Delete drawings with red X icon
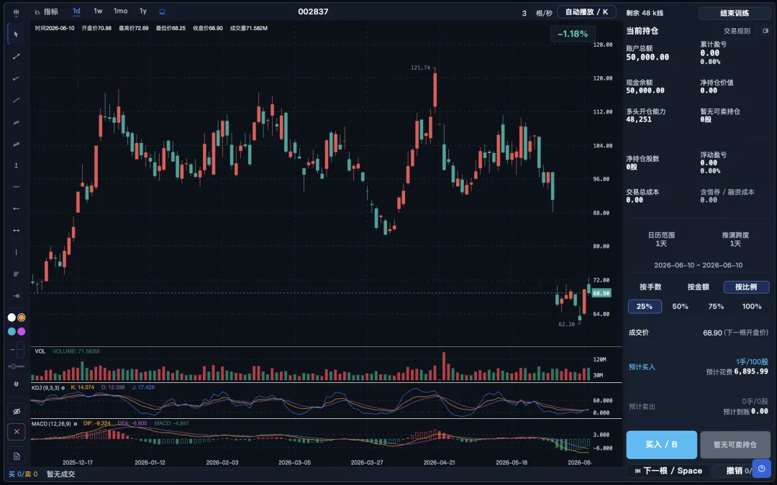Image resolution: width=777 pixels, height=485 pixels. coord(17,432)
